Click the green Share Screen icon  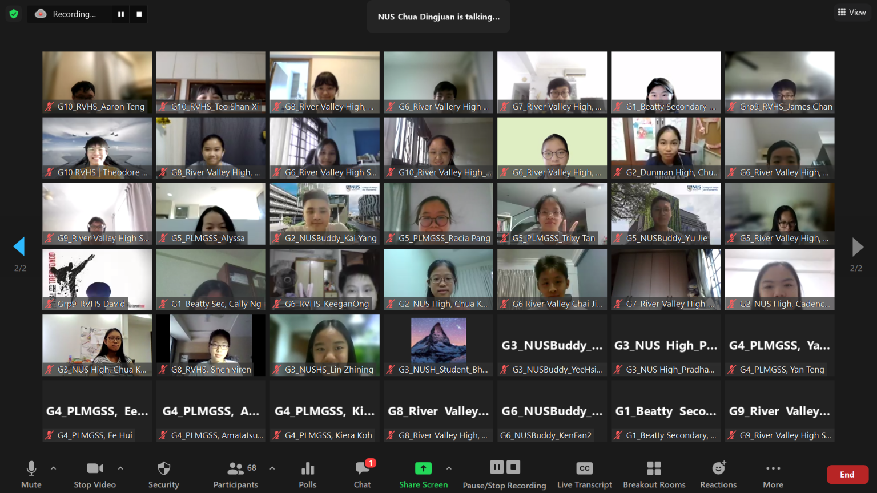tap(423, 468)
